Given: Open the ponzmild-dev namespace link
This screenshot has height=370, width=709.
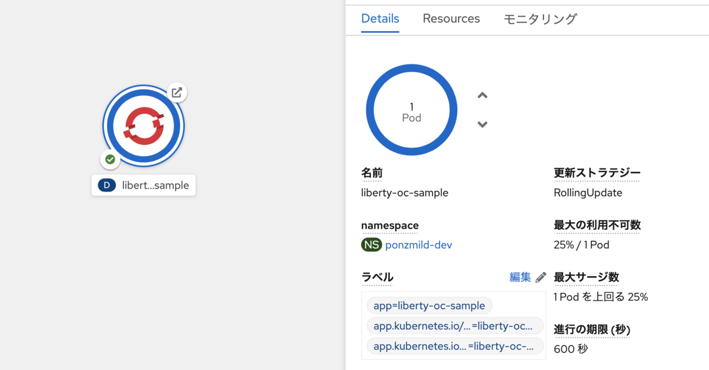Looking at the screenshot, I should pyautogui.click(x=419, y=245).
